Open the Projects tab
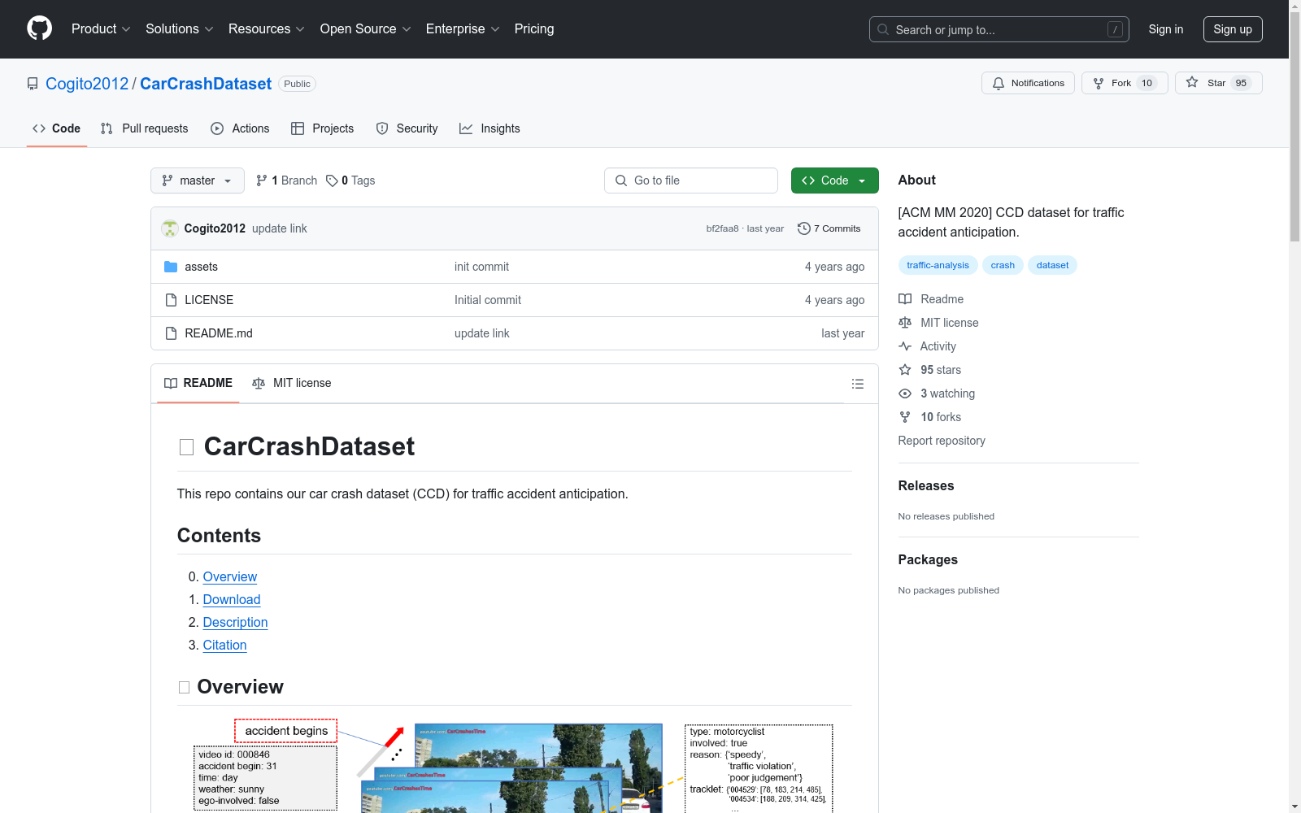Image resolution: width=1301 pixels, height=813 pixels. coord(323,128)
